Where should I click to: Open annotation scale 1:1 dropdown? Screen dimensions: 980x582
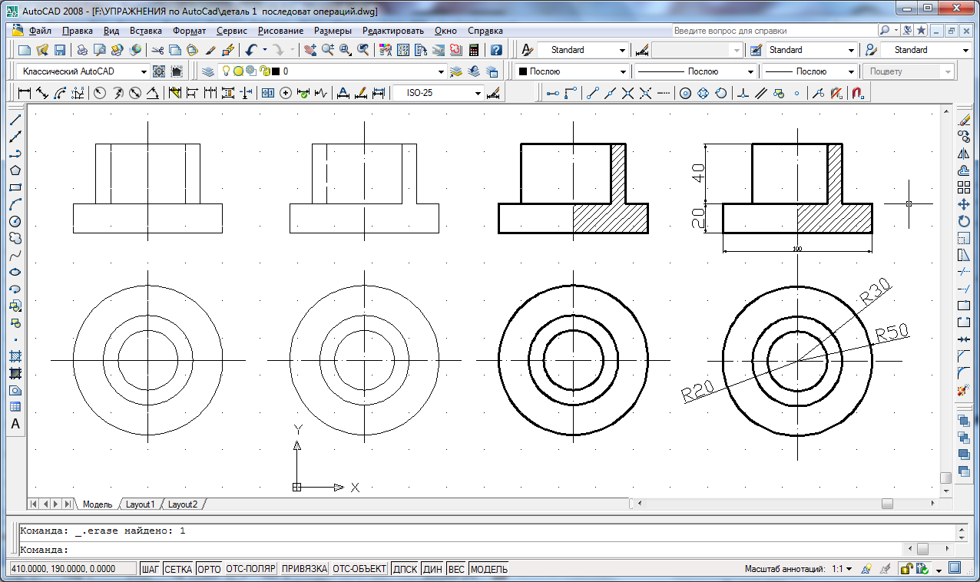[849, 569]
